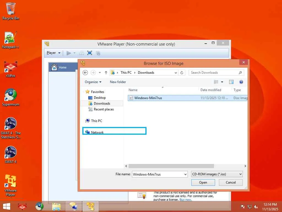The image size is (282, 212).
Task: Open Action Center flag tray icon
Action: pyautogui.click(x=243, y=207)
